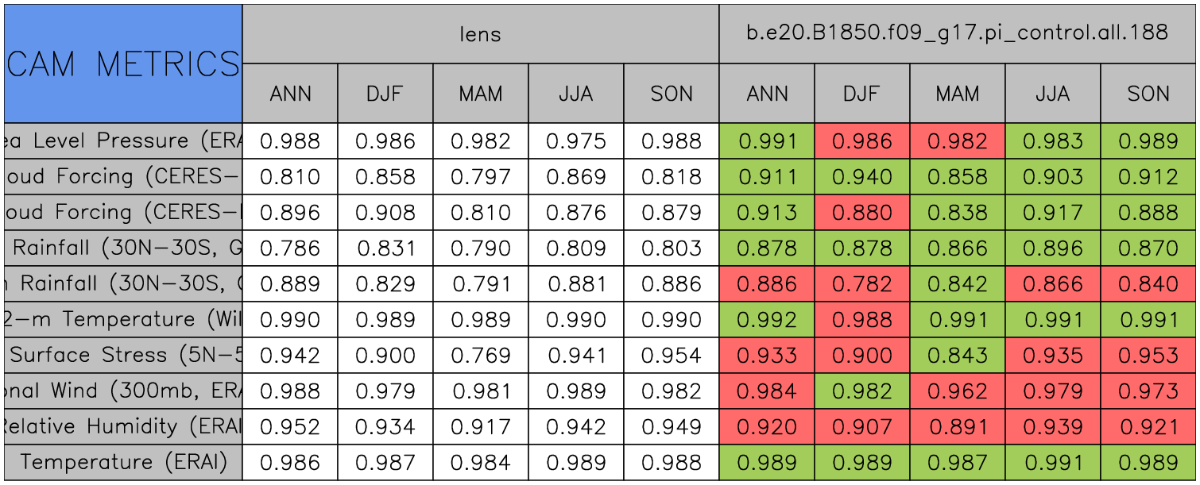Screen dimensions: 1200x485
Task: Click the red cell showing 0.782
Action: pos(861,284)
